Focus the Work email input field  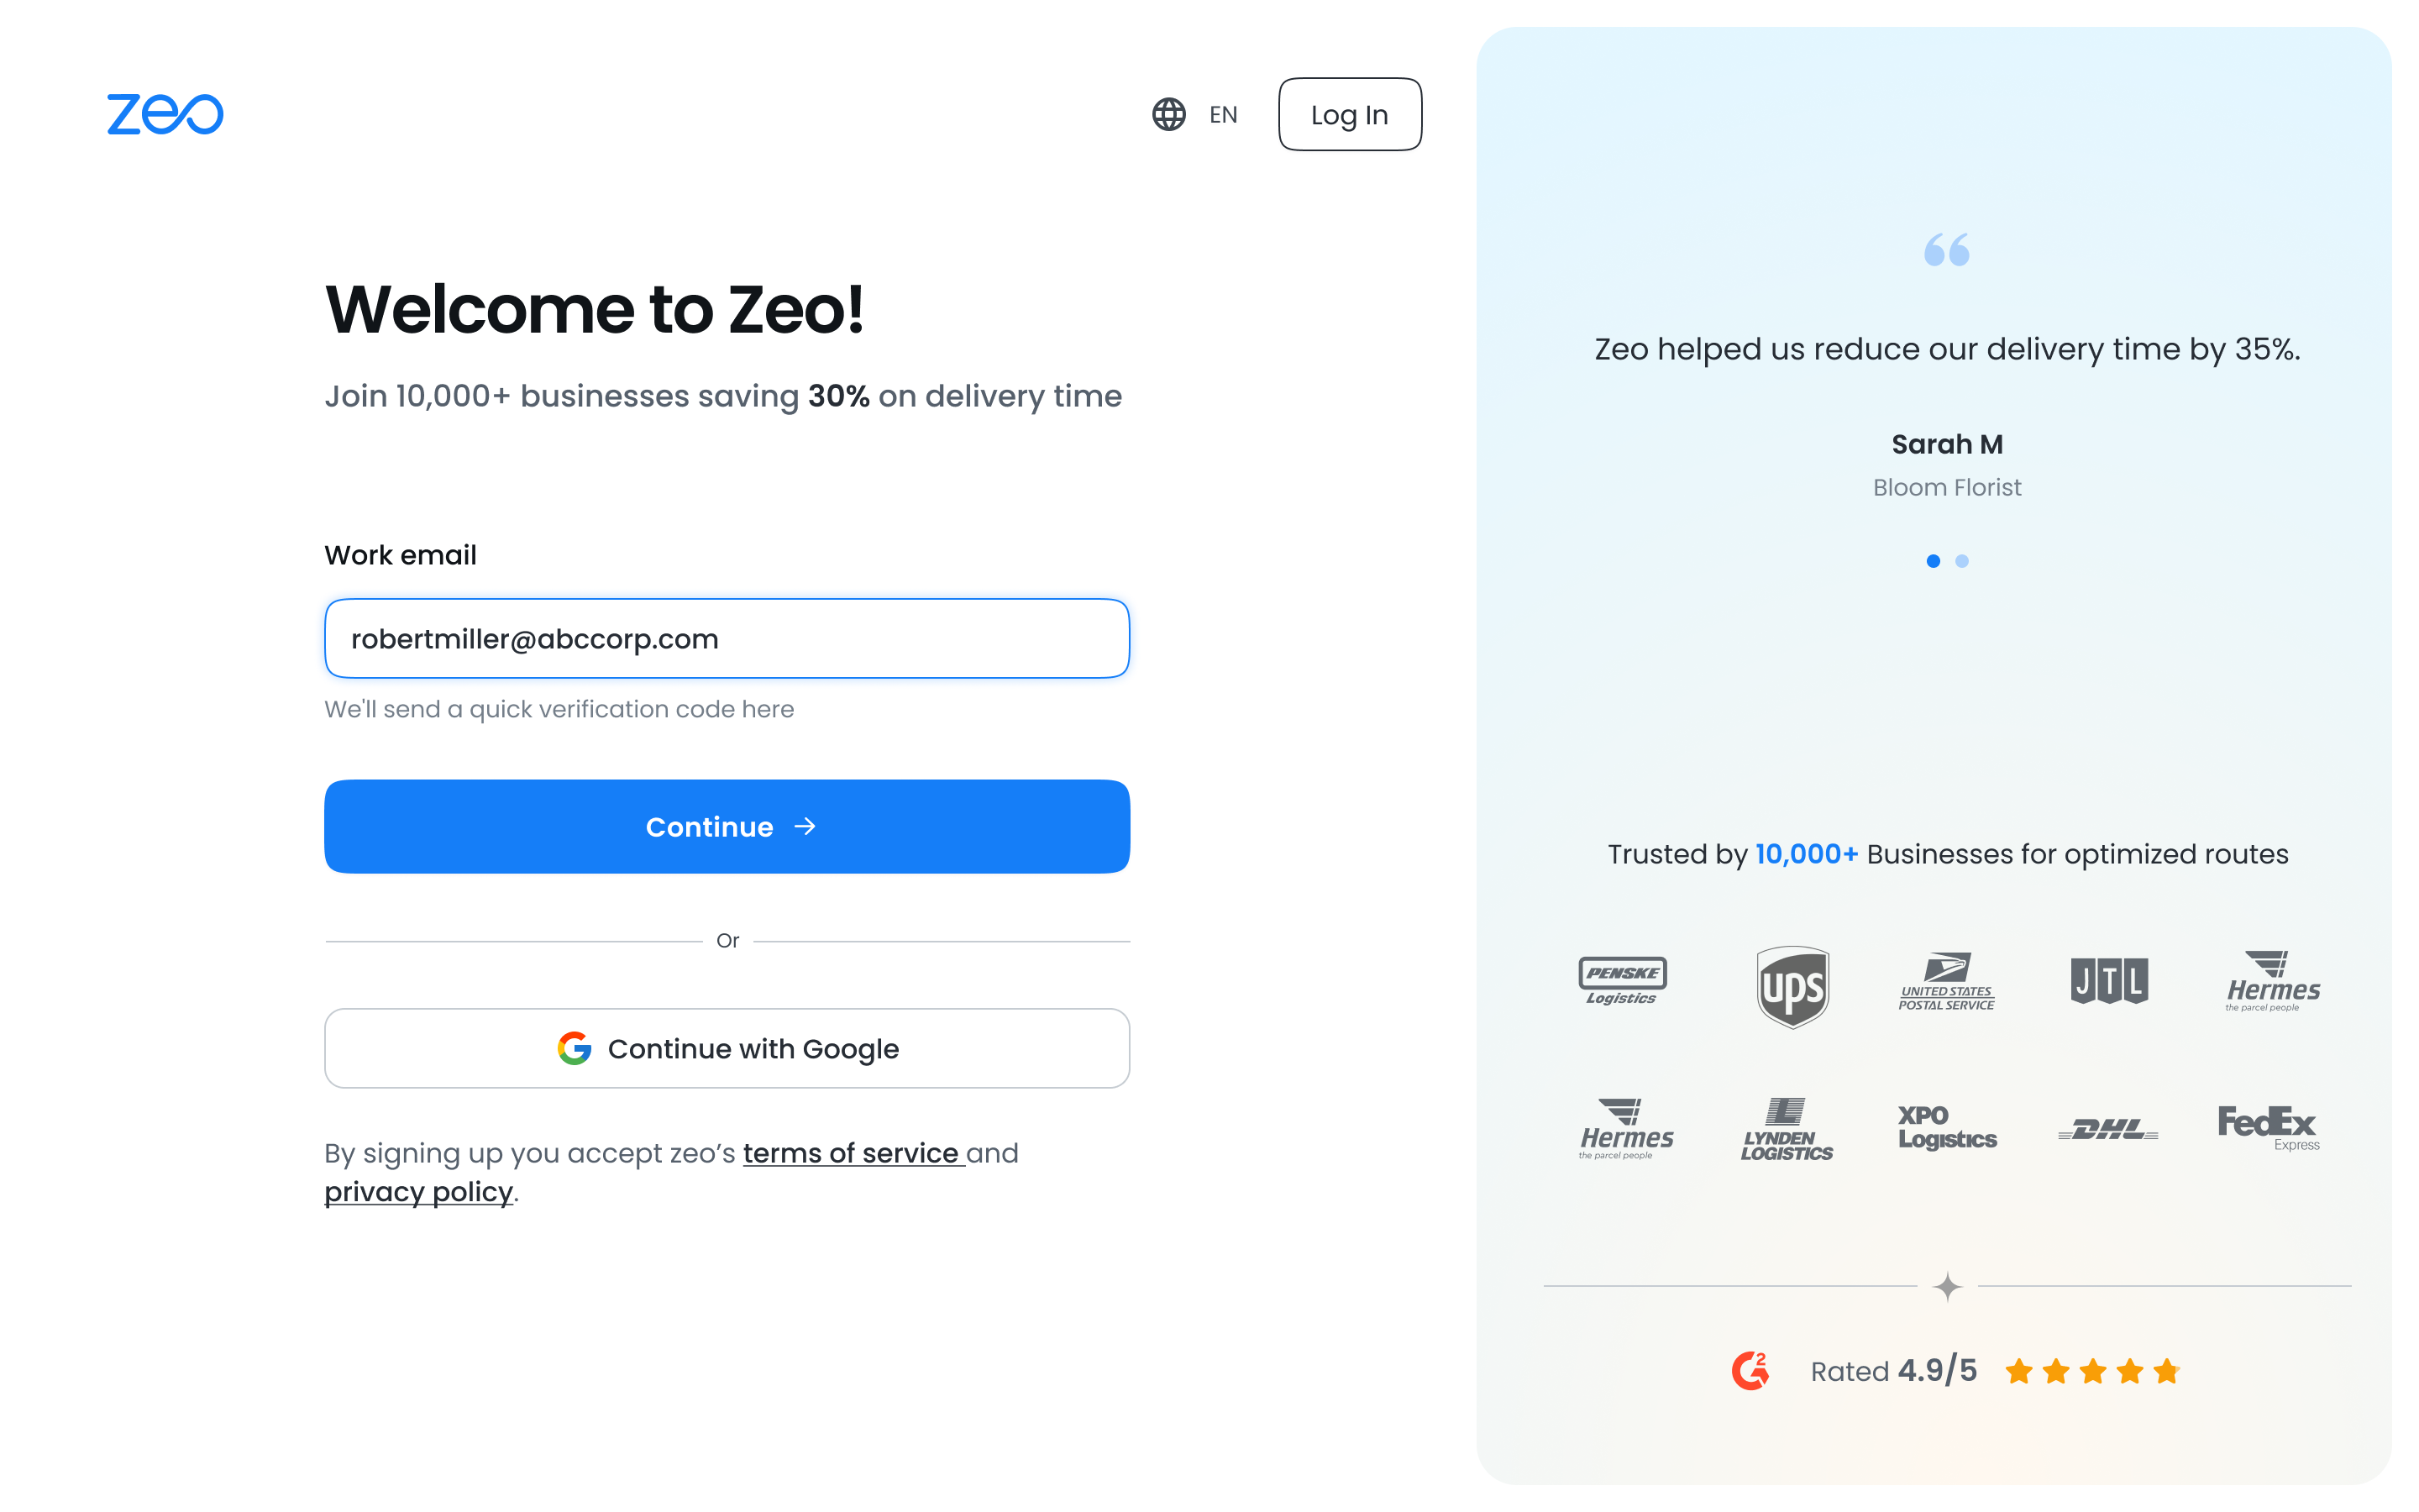coord(727,639)
